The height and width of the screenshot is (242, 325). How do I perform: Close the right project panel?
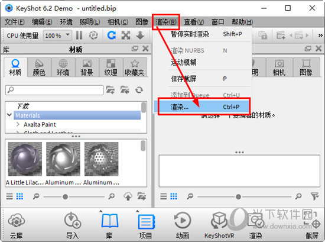click(318, 49)
